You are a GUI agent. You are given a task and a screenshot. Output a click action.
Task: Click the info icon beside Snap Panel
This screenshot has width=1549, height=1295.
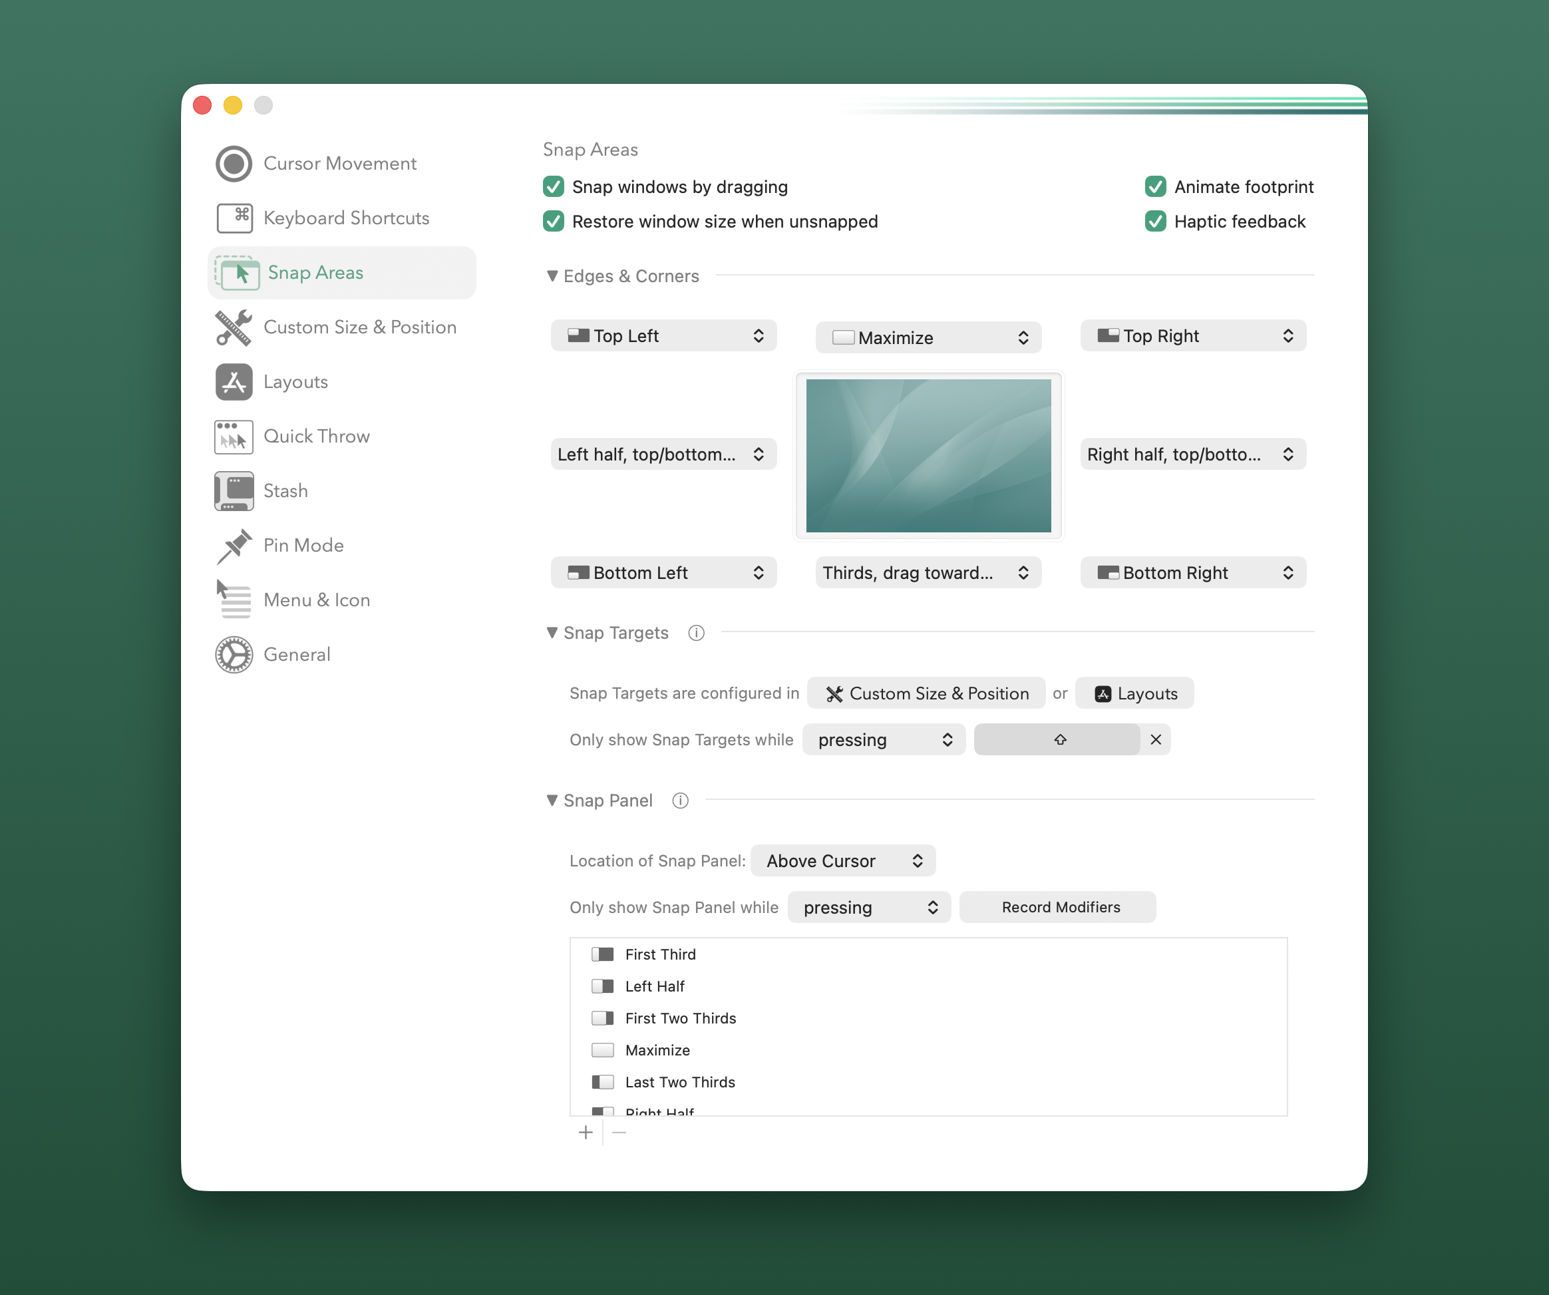pyautogui.click(x=680, y=801)
